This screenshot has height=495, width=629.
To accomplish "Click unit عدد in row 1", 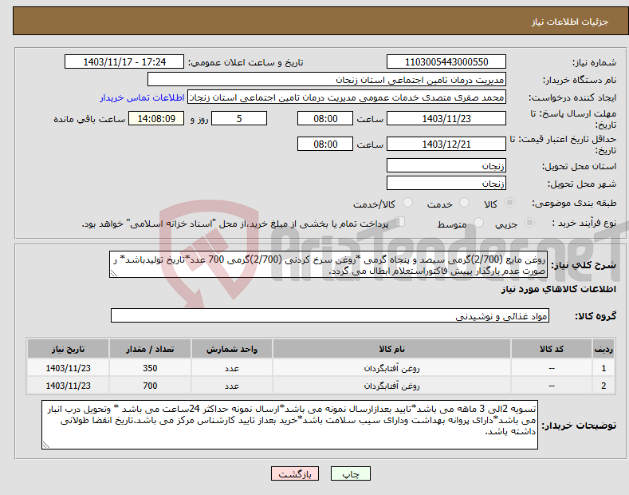I will tap(232, 368).
